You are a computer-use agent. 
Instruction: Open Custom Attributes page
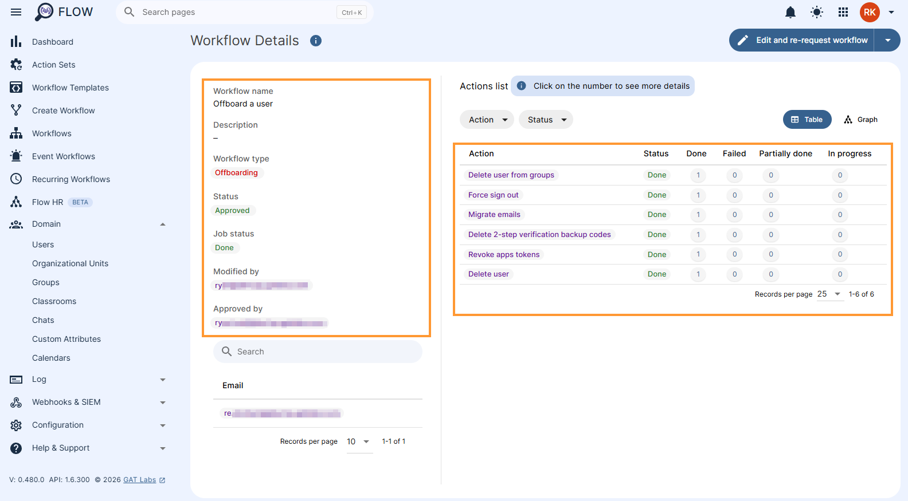pos(66,339)
